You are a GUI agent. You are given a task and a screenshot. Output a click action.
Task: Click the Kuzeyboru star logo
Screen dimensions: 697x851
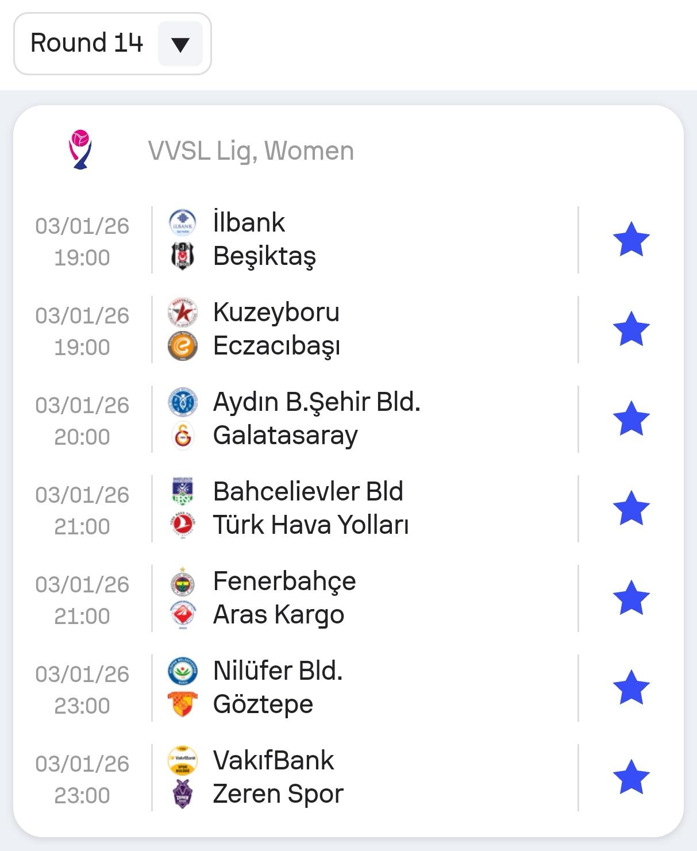[183, 312]
